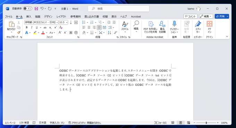Click the search box in title bar
This screenshot has height=128, width=236.
tap(119, 9)
